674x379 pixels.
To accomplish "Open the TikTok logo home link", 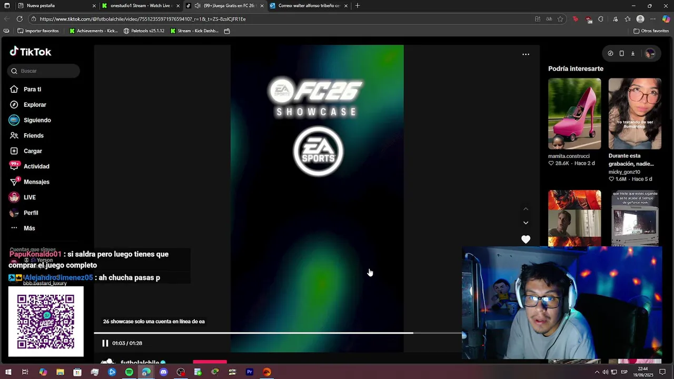I will click(x=31, y=52).
